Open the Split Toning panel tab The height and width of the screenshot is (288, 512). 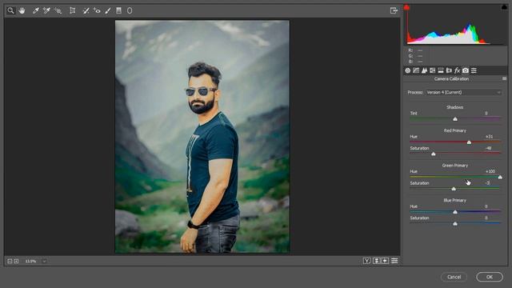coord(441,70)
